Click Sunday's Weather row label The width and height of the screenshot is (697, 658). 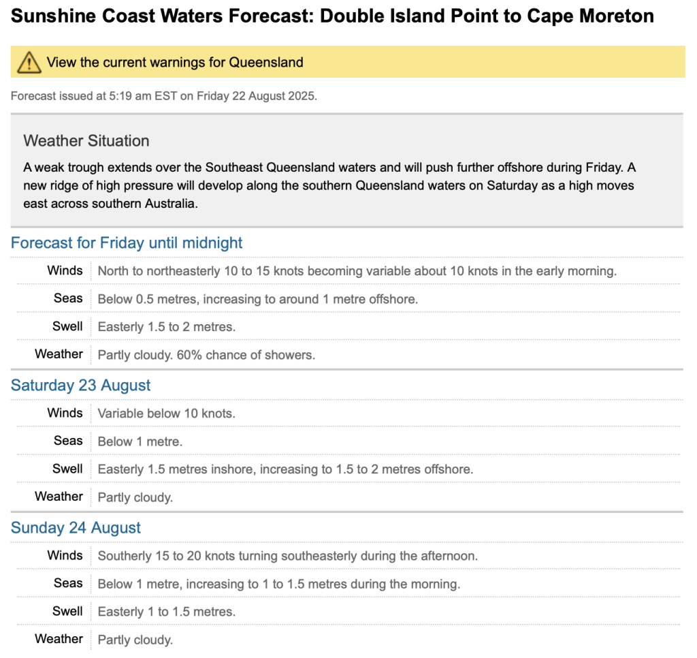coord(59,639)
